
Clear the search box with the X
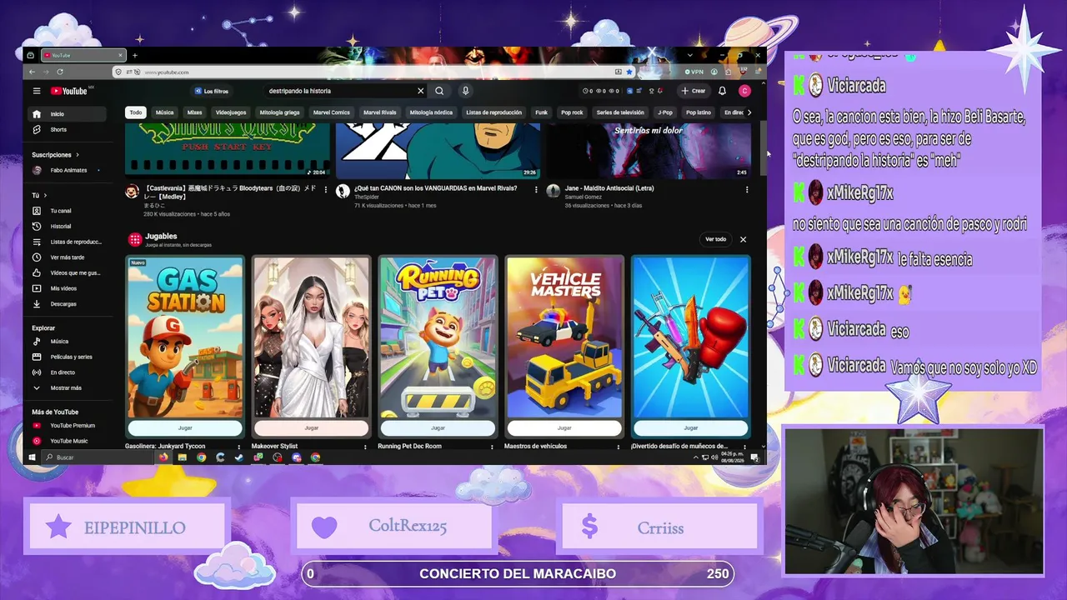point(420,91)
